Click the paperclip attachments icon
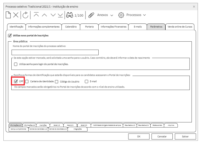The image size is (201, 143). point(91,15)
